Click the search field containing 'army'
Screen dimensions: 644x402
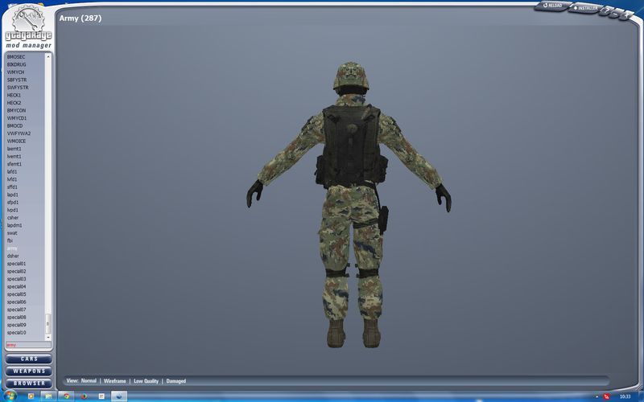point(28,345)
